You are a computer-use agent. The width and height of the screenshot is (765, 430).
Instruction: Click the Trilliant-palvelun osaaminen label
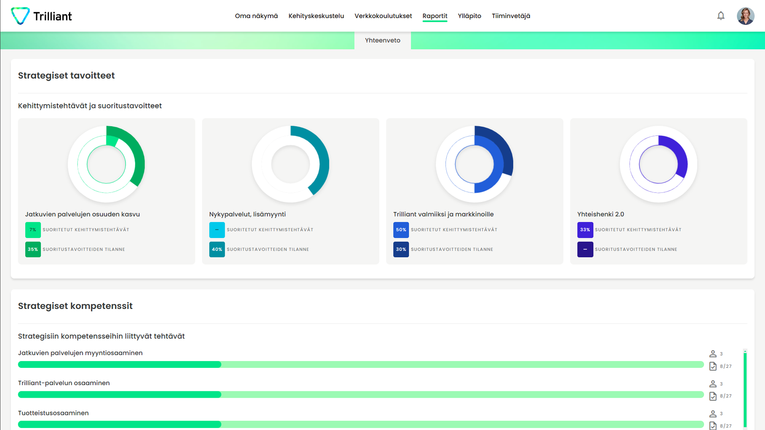click(x=64, y=383)
